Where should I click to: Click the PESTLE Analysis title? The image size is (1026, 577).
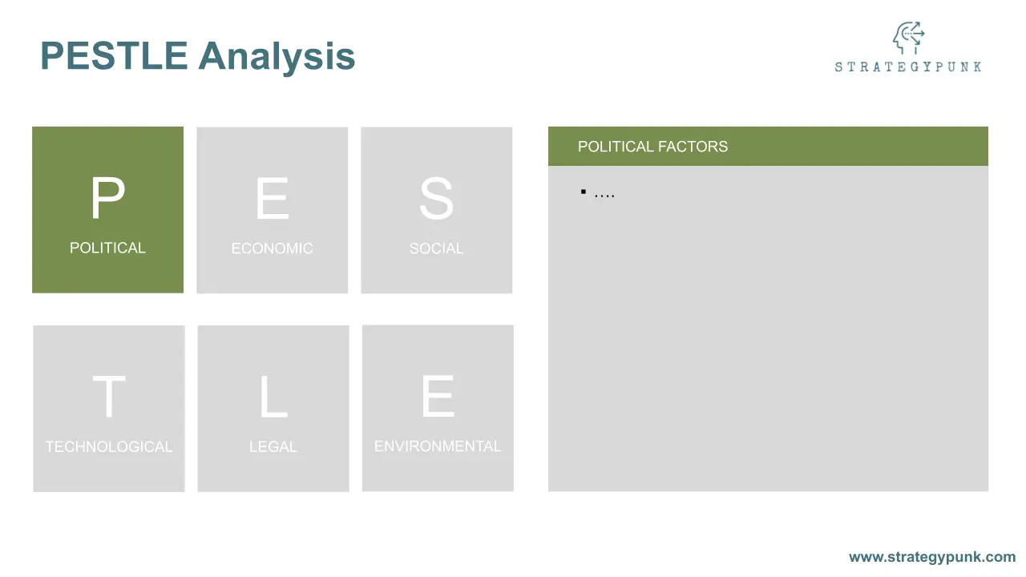(197, 55)
